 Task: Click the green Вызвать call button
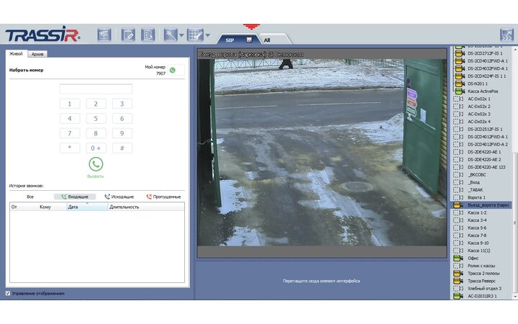point(96,164)
